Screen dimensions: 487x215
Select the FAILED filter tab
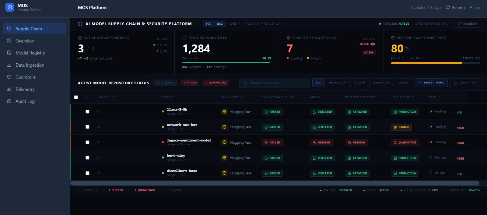click(403, 83)
